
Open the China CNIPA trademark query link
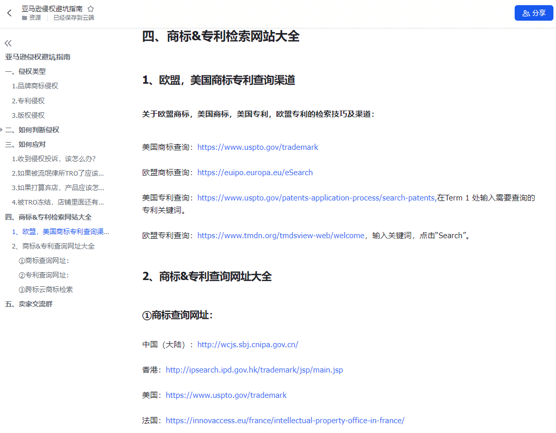click(247, 344)
